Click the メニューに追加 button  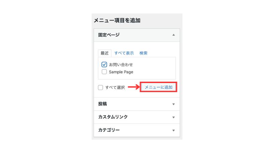tap(159, 87)
